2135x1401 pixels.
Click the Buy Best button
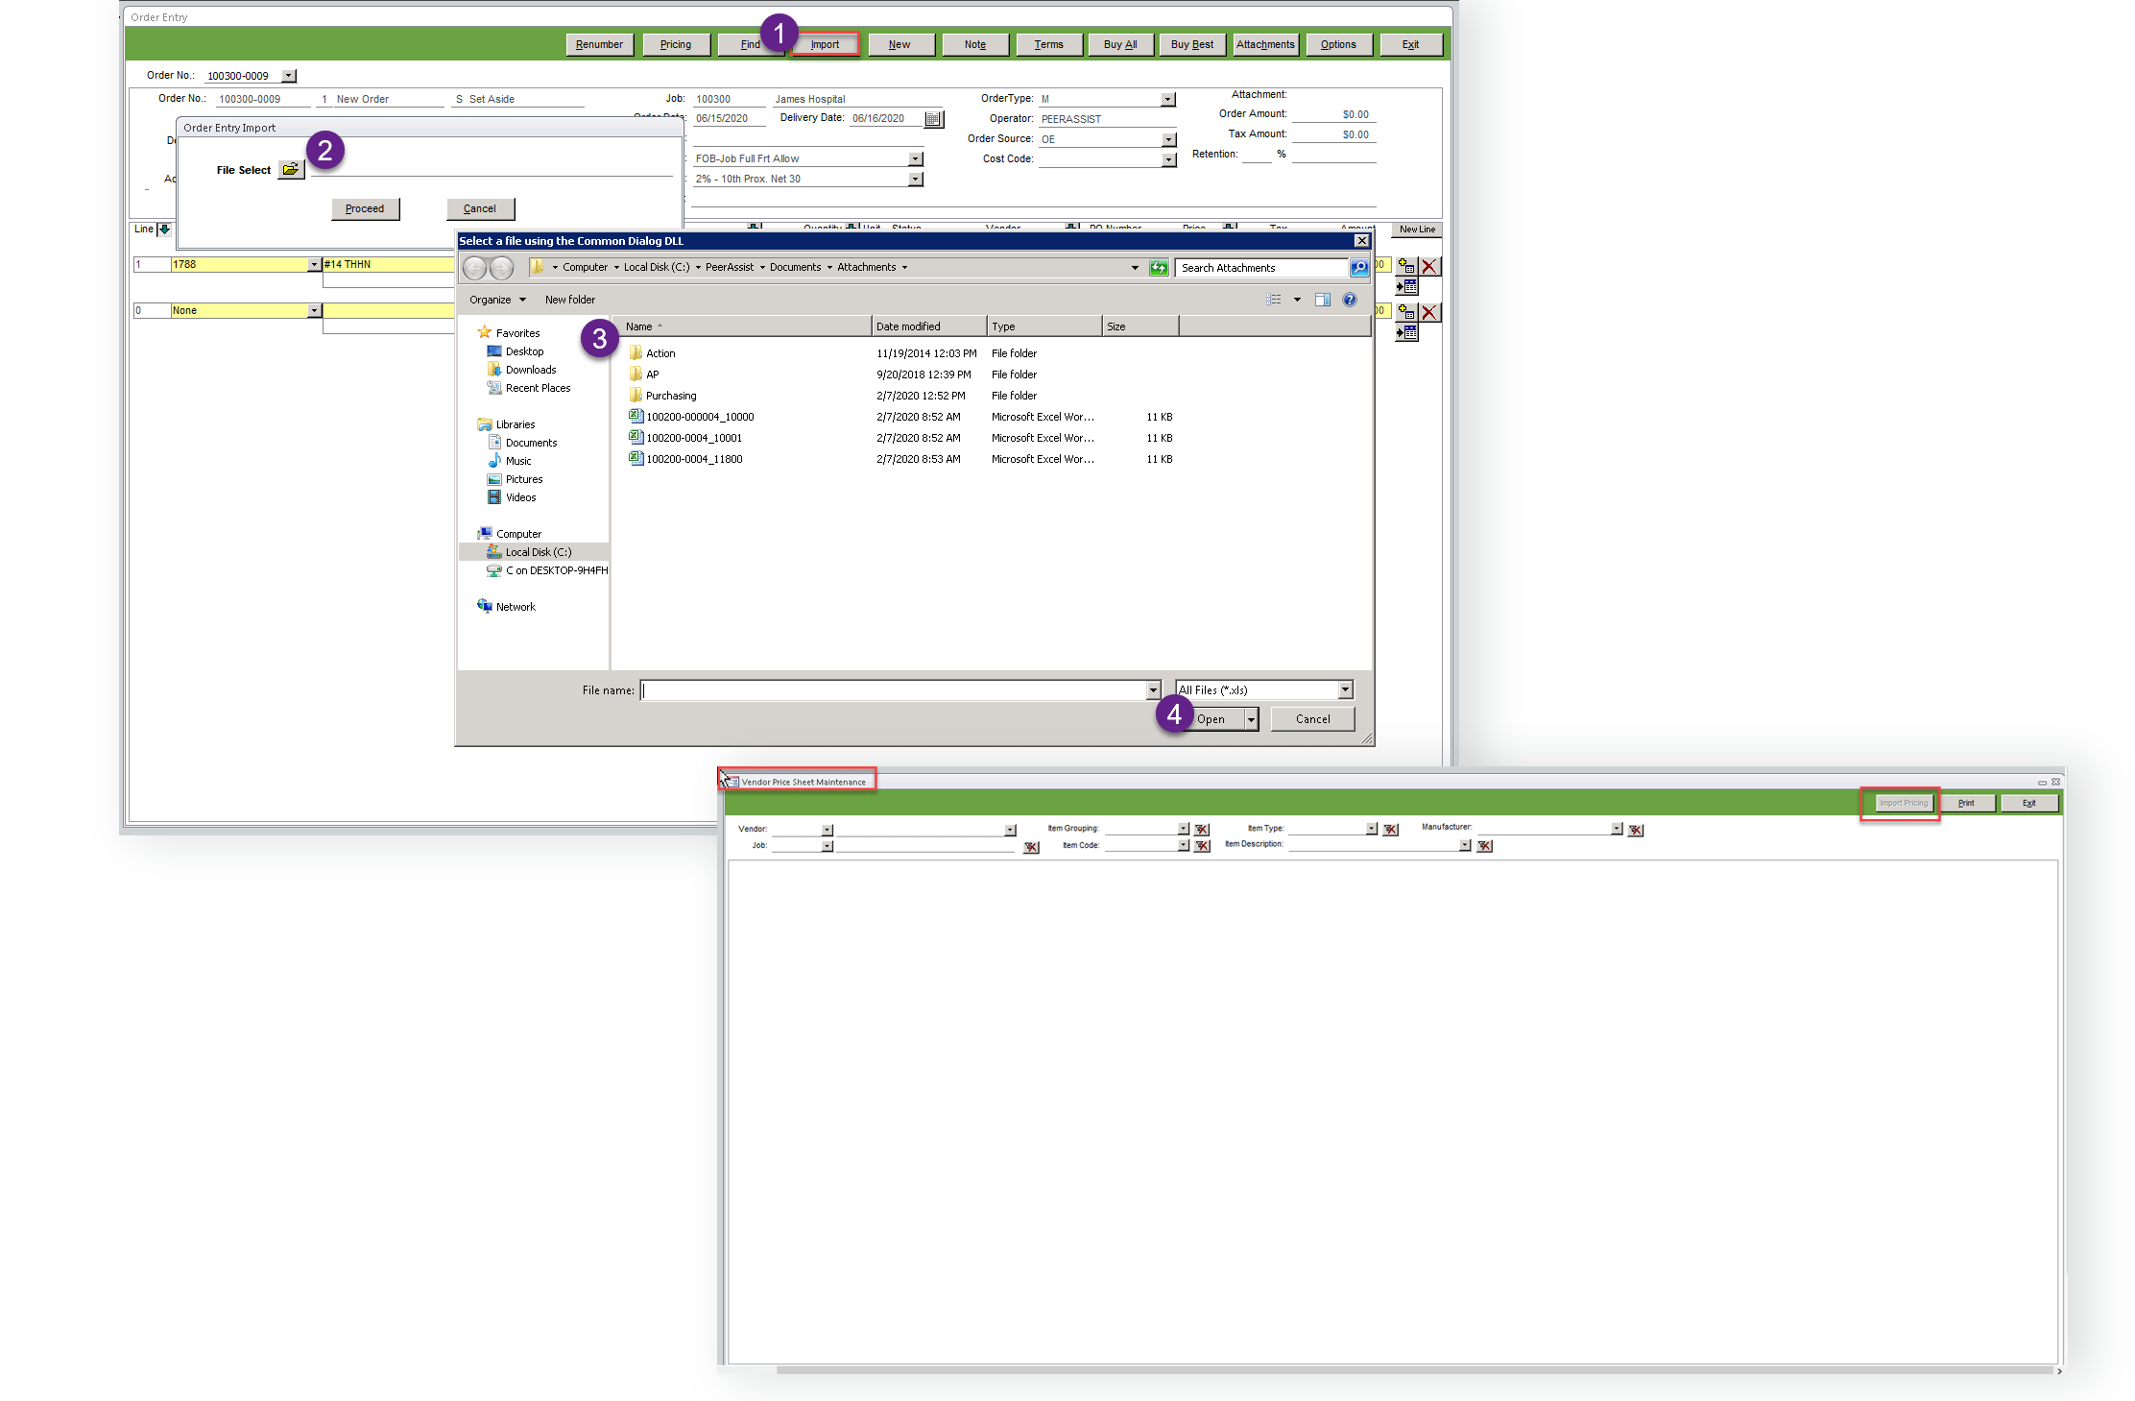point(1192,44)
